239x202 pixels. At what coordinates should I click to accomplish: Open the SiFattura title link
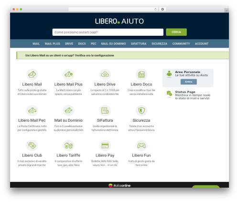pos(105,120)
